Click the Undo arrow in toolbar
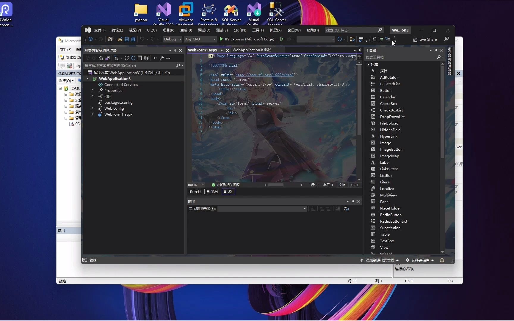 [142, 39]
